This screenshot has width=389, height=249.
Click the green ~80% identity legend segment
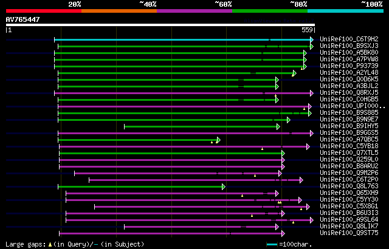coord(270,11)
